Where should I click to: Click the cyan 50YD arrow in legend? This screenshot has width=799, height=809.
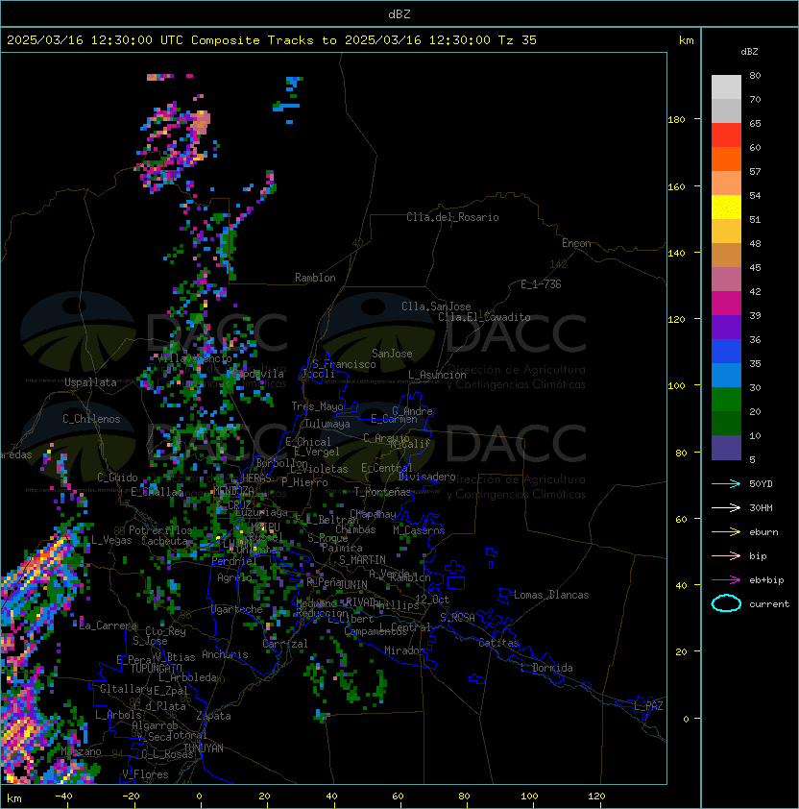pyautogui.click(x=726, y=484)
